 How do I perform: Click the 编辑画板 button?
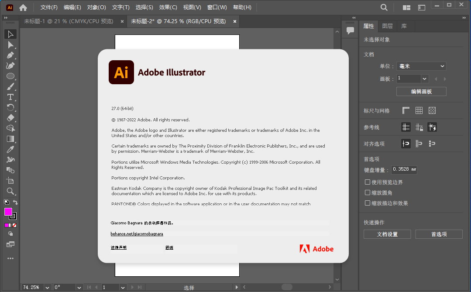pyautogui.click(x=421, y=92)
